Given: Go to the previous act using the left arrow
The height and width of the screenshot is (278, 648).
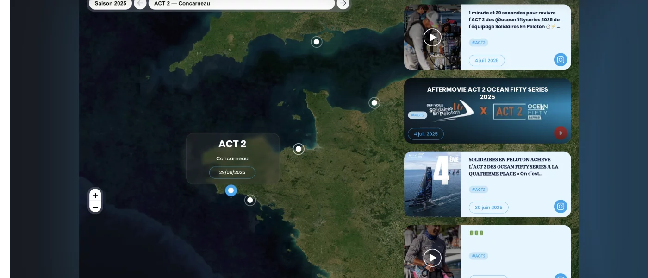Looking at the screenshot, I should [x=140, y=3].
